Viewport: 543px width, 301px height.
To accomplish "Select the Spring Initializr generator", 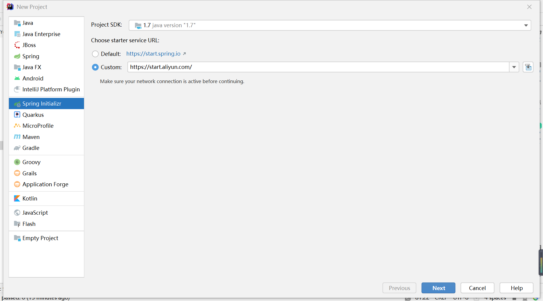I will pyautogui.click(x=42, y=103).
